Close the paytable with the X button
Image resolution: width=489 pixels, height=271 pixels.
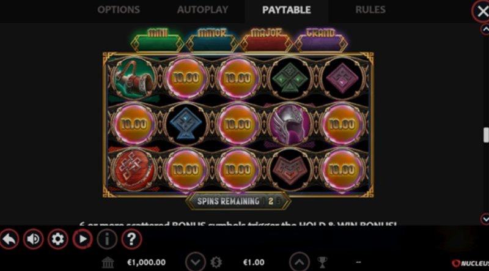(482, 12)
